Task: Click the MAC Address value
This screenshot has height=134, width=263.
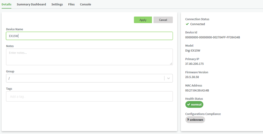Action: coord(197,90)
